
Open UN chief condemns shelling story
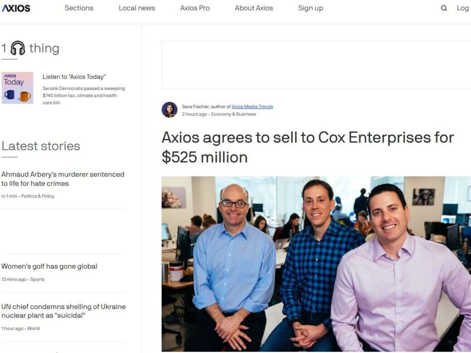tap(64, 311)
